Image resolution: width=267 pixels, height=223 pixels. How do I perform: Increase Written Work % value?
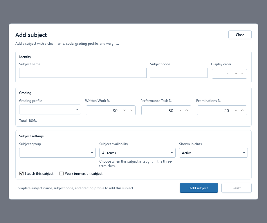(131, 110)
